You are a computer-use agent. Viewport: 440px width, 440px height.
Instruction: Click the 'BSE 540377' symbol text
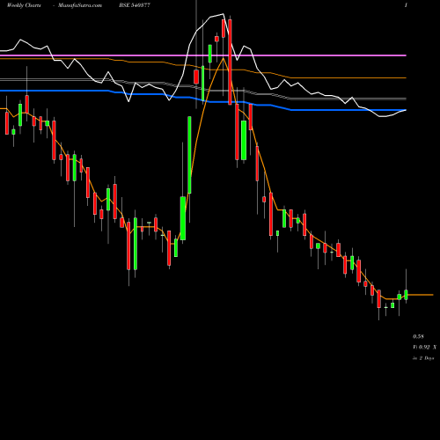pyautogui.click(x=135, y=5)
